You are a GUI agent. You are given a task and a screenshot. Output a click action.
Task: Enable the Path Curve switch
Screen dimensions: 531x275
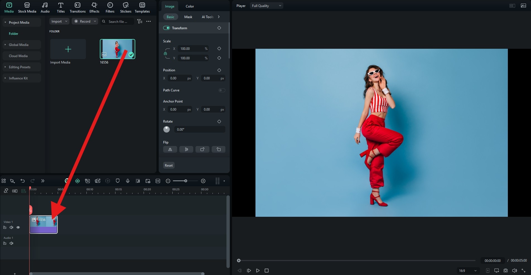[222, 90]
